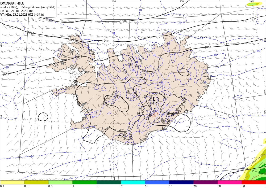Click the '15' legend scale value
The image size is (266, 188).
171,186
